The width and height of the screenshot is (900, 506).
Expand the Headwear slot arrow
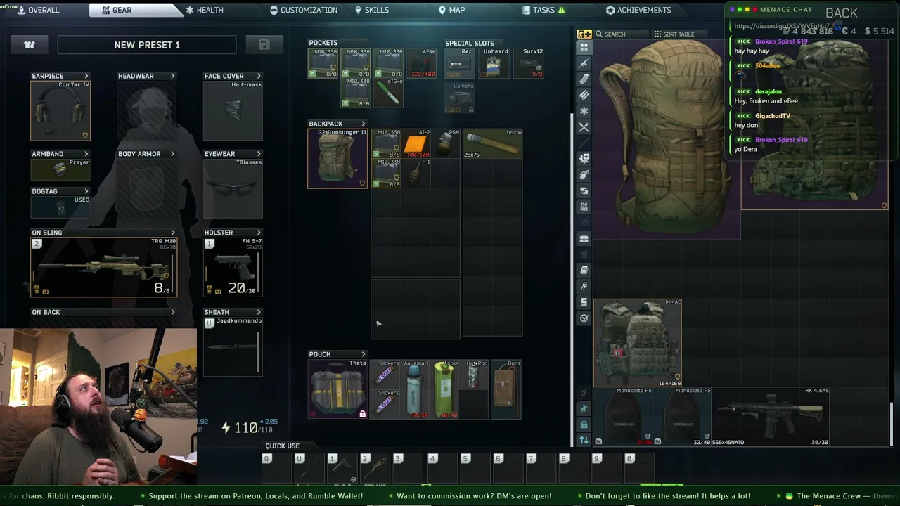pyautogui.click(x=172, y=76)
